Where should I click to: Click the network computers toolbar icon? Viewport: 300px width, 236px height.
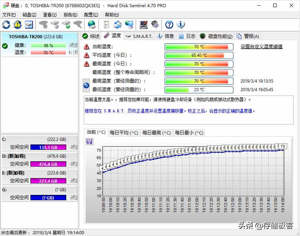129,25
